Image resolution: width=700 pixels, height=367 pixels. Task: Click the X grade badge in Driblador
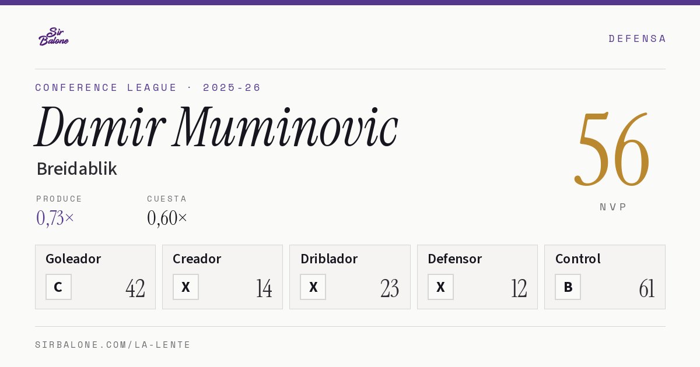point(313,287)
